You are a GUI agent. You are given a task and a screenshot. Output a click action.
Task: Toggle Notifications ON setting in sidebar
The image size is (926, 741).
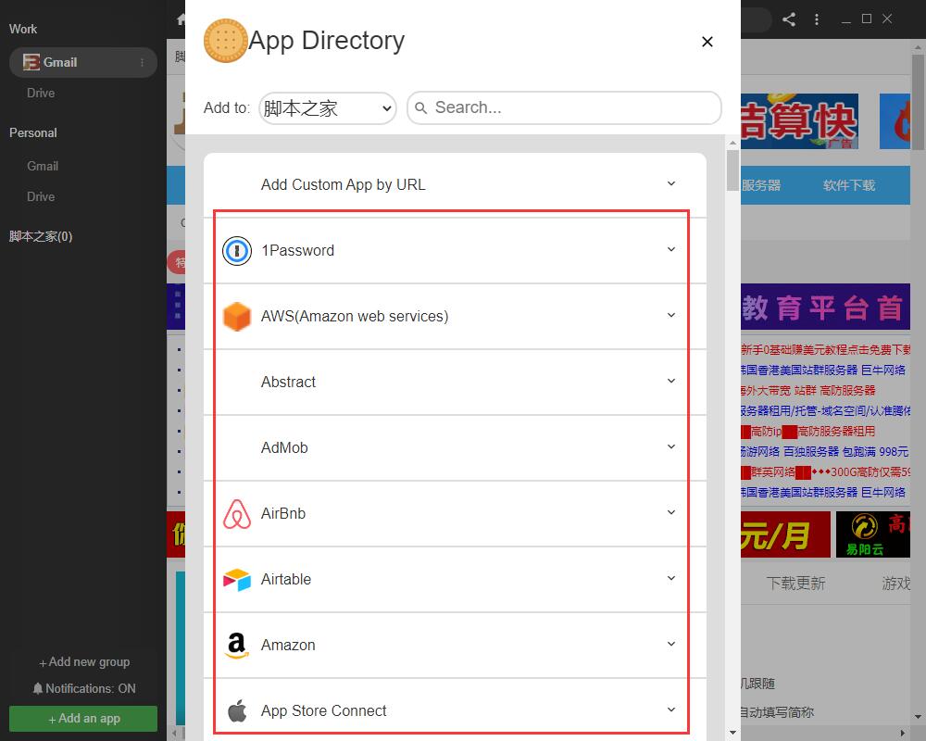click(x=84, y=688)
